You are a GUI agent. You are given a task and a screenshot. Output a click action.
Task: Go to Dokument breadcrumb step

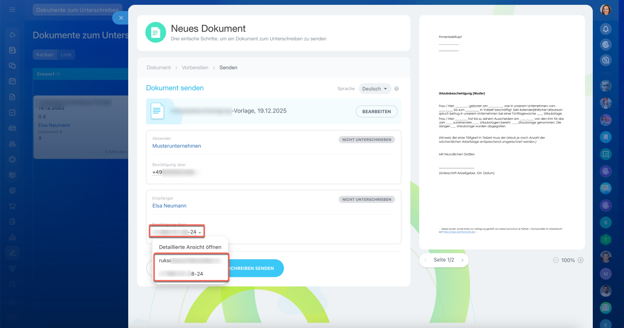tap(159, 67)
